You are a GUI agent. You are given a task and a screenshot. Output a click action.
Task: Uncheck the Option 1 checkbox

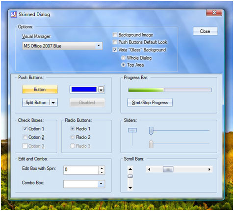point(25,129)
